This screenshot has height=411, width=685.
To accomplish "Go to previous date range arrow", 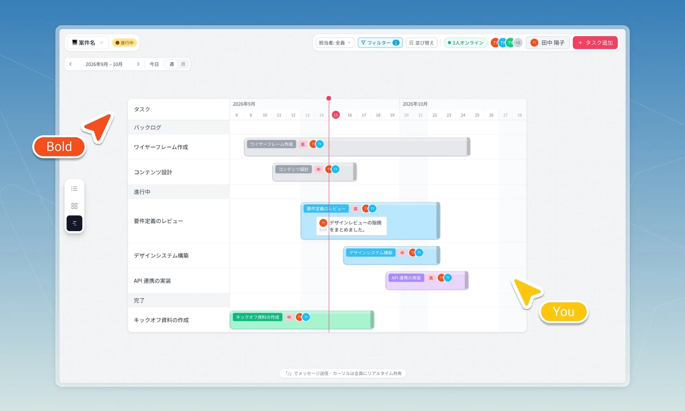I will 71,64.
